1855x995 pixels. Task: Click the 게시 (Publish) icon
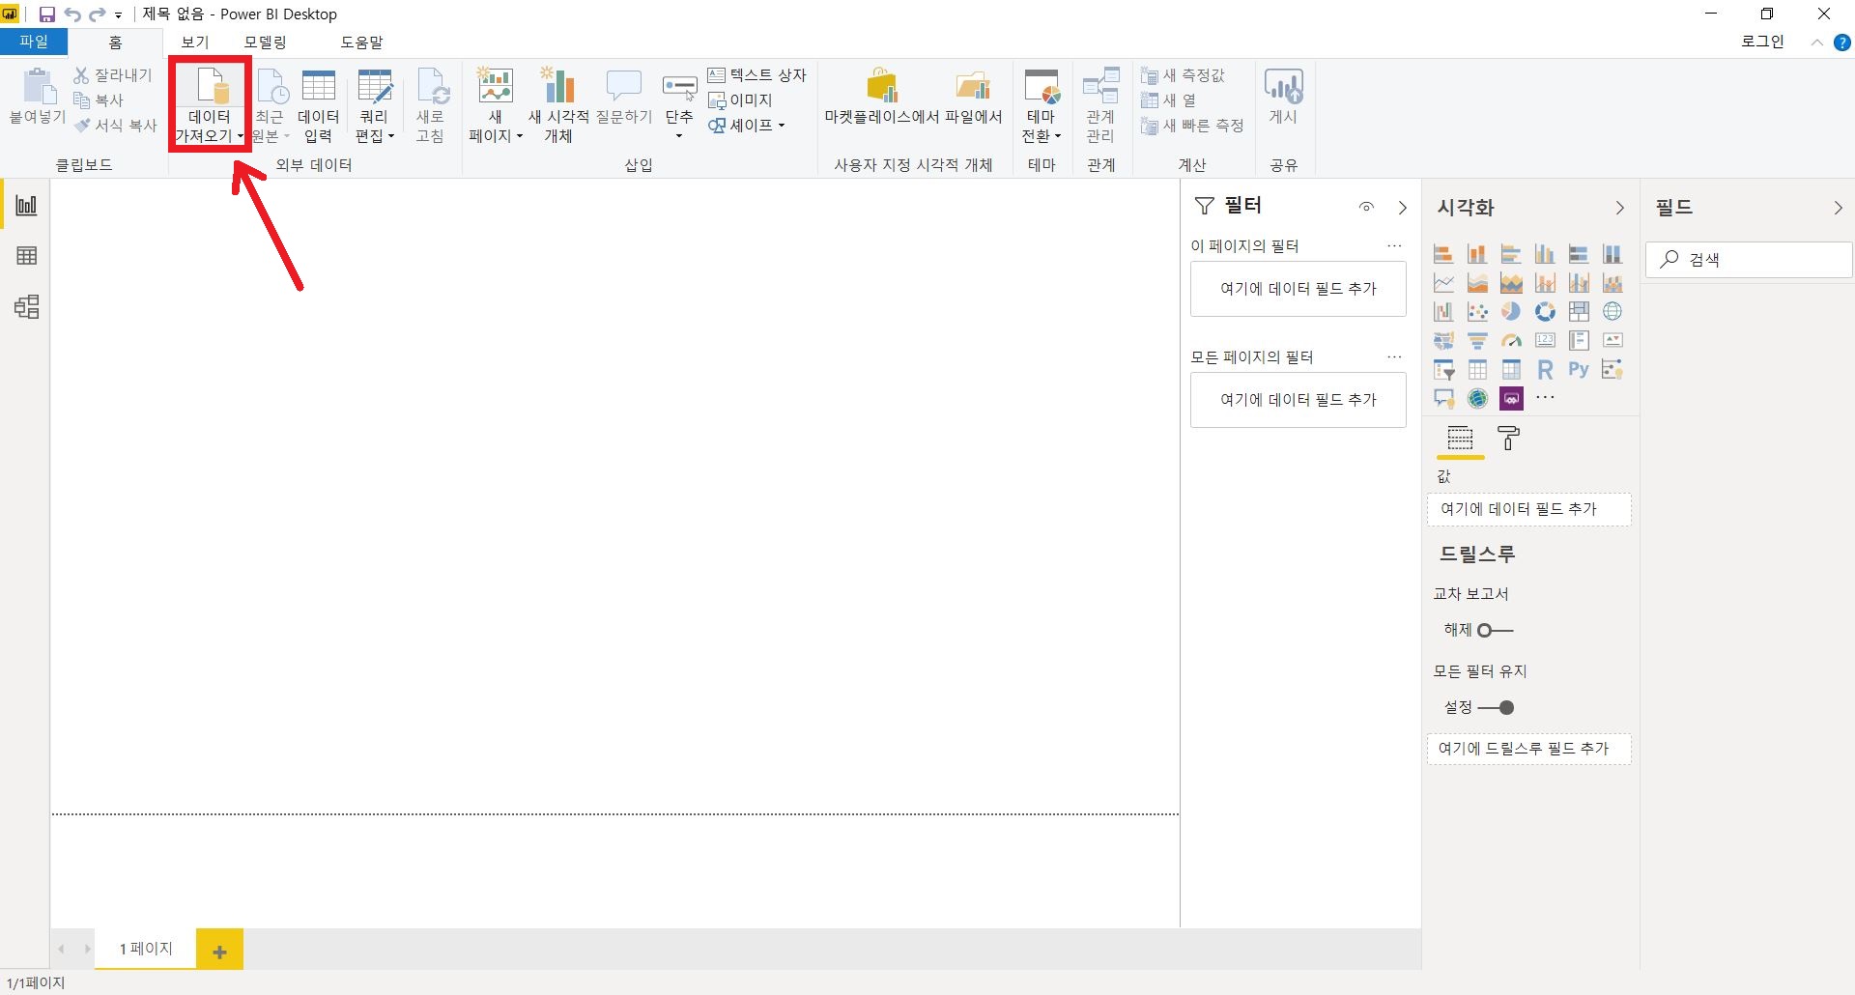[x=1284, y=86]
